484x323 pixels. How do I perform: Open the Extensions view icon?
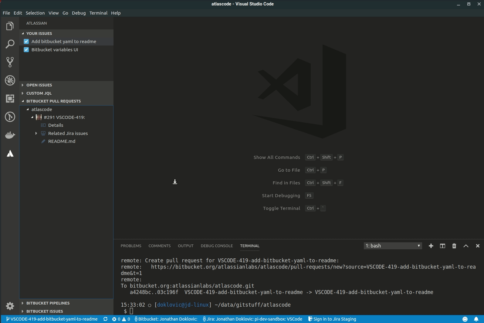click(x=10, y=99)
